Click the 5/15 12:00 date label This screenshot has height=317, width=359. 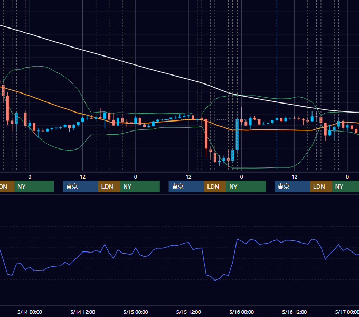188,312
